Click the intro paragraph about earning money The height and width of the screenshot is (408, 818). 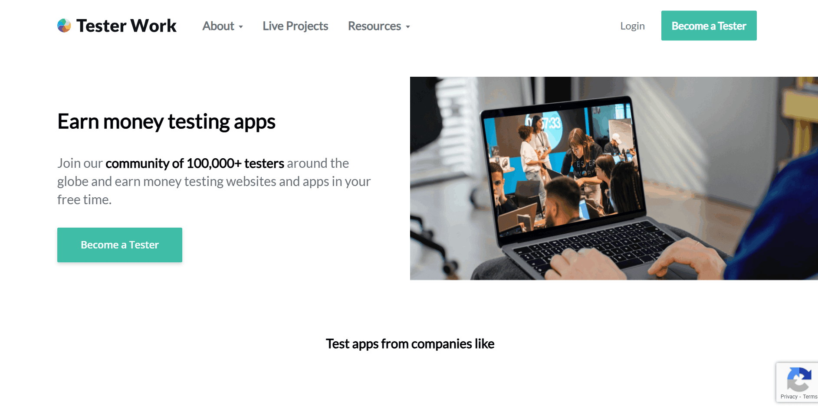tap(214, 181)
